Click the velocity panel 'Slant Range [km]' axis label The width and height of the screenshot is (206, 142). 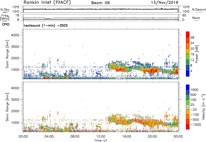7,107
